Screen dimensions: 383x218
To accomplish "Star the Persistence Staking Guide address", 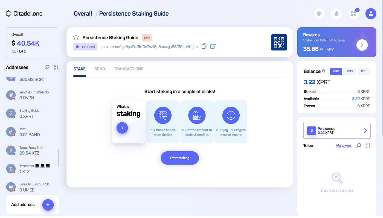I will tap(76, 37).
